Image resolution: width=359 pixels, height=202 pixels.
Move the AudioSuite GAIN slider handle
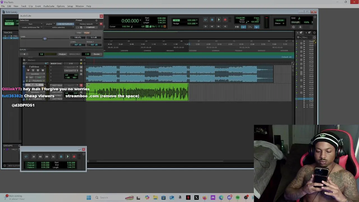pyautogui.click(x=45, y=39)
